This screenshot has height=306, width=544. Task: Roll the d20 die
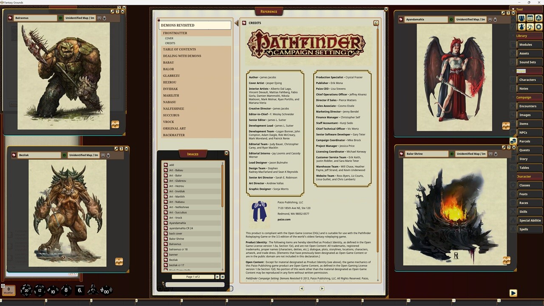[26, 290]
